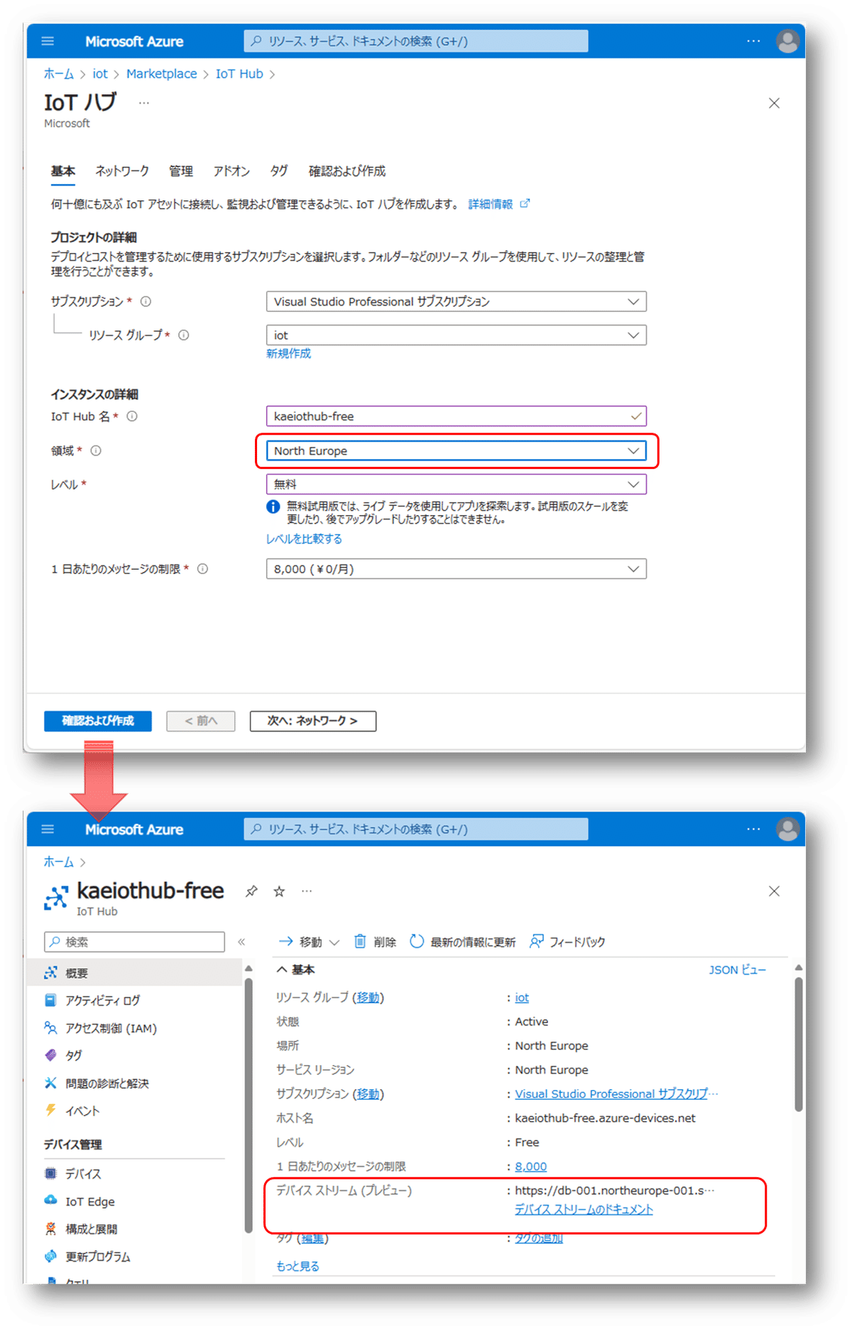852x1330 pixels.
Task: Click info icon next to 領域
Action: point(96,450)
